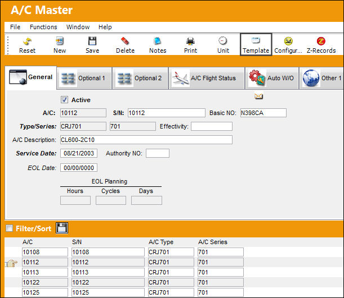Open the Other 1 tab

[x=321, y=78]
